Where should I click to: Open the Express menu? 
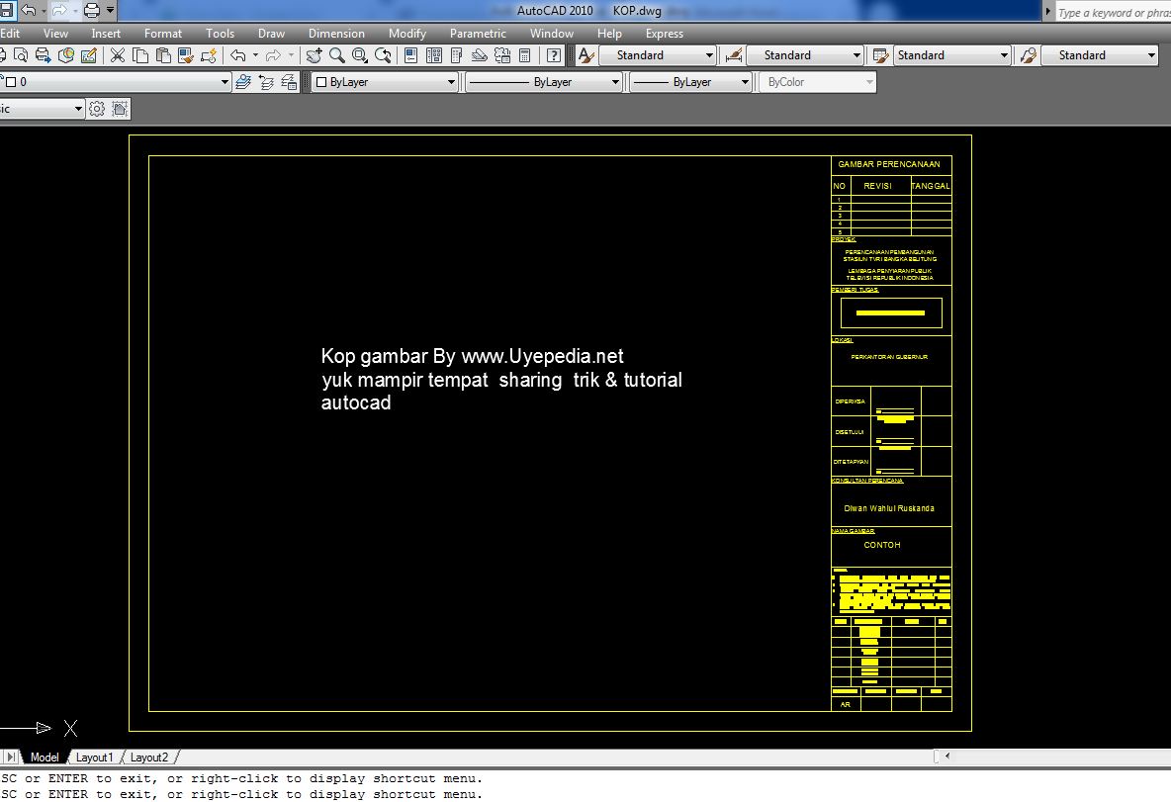coord(665,34)
